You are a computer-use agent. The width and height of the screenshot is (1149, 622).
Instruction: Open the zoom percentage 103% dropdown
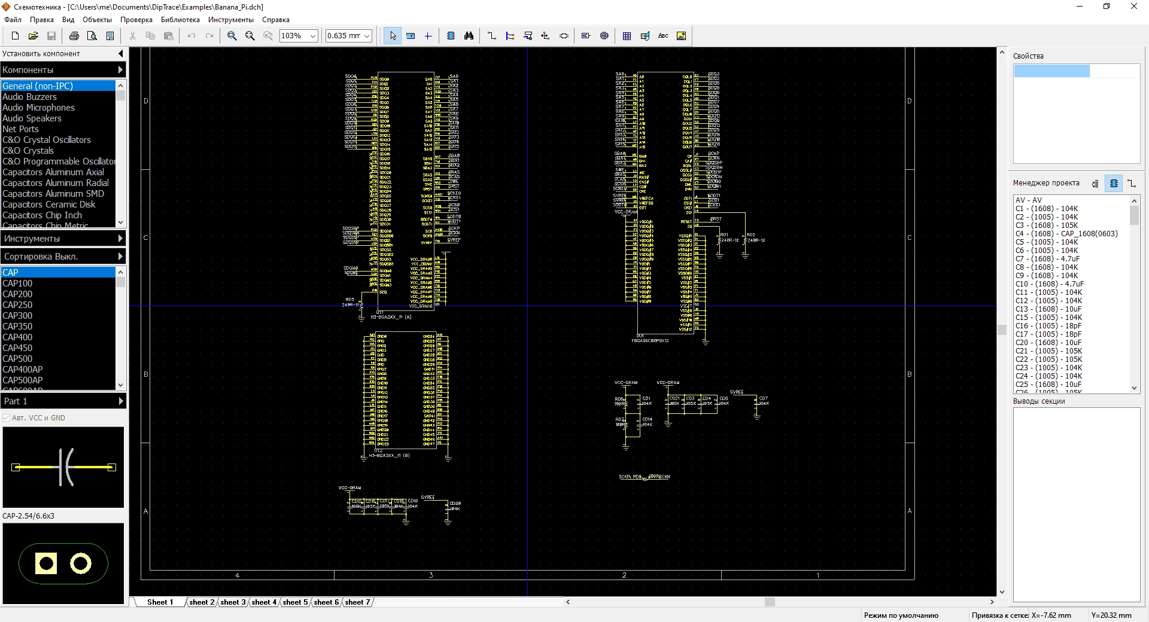click(x=313, y=36)
